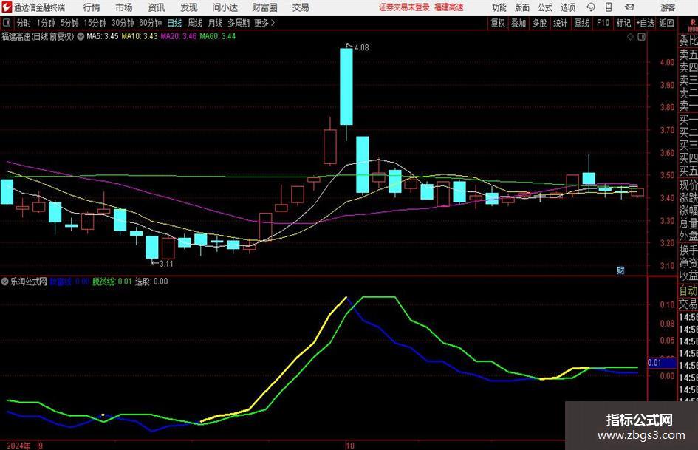The width and height of the screenshot is (698, 450).
Task: Click the MA20: 3.46 label
Action: (179, 36)
